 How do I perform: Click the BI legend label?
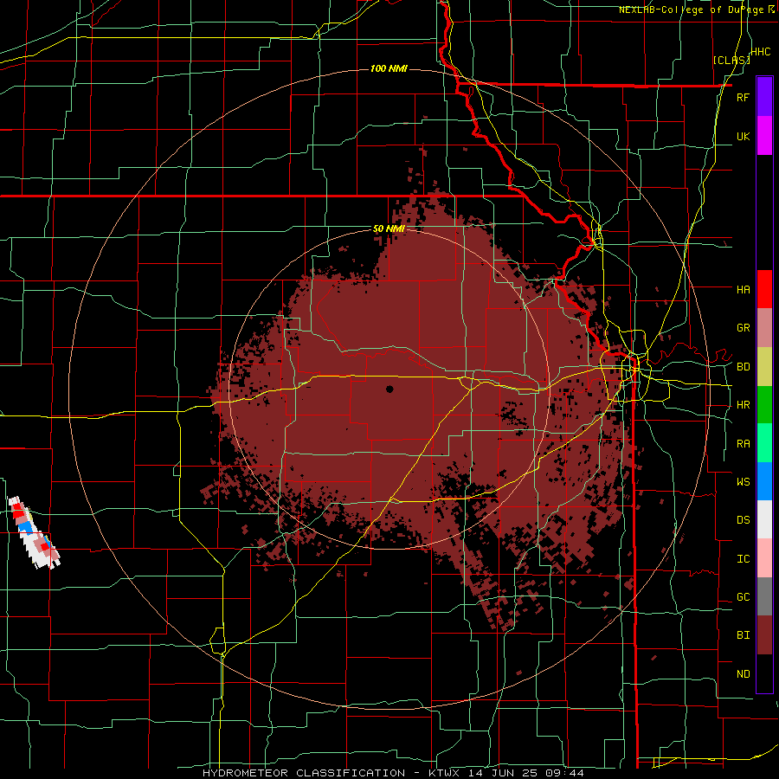point(743,635)
